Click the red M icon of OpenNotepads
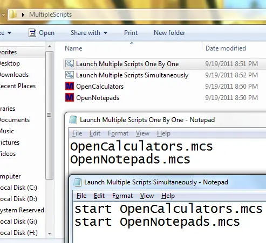 click(x=70, y=98)
